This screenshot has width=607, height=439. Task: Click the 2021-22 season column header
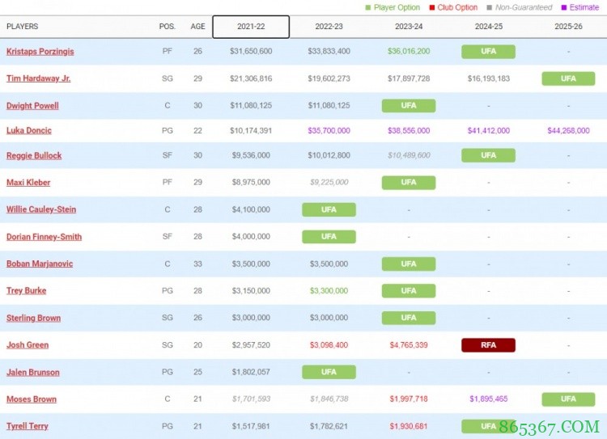(250, 27)
